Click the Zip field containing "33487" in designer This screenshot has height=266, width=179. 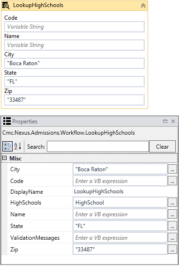pyautogui.click(x=75, y=100)
